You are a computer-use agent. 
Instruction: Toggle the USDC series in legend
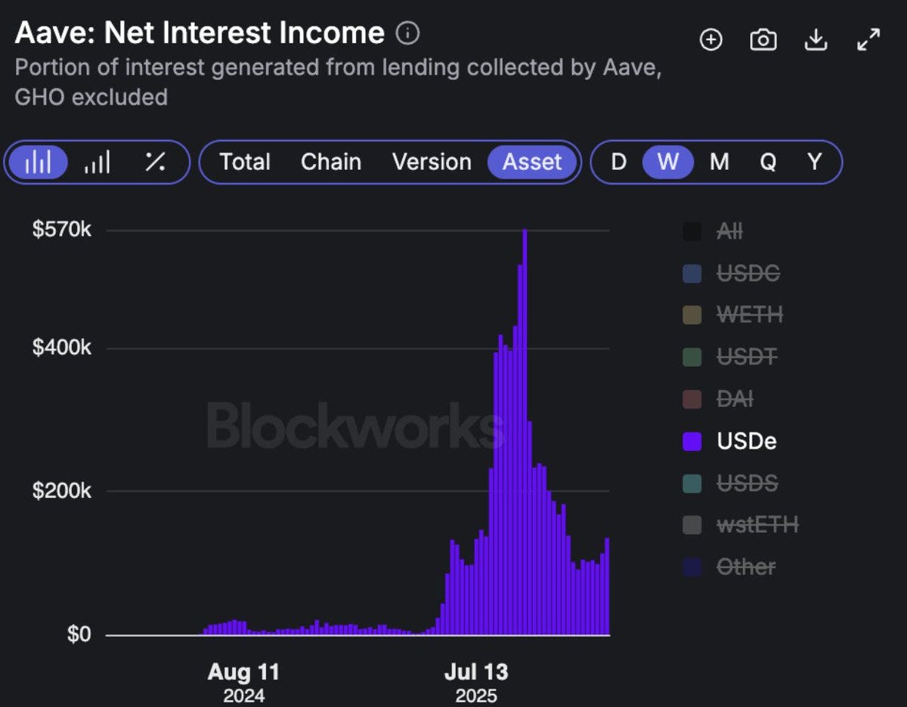[748, 273]
